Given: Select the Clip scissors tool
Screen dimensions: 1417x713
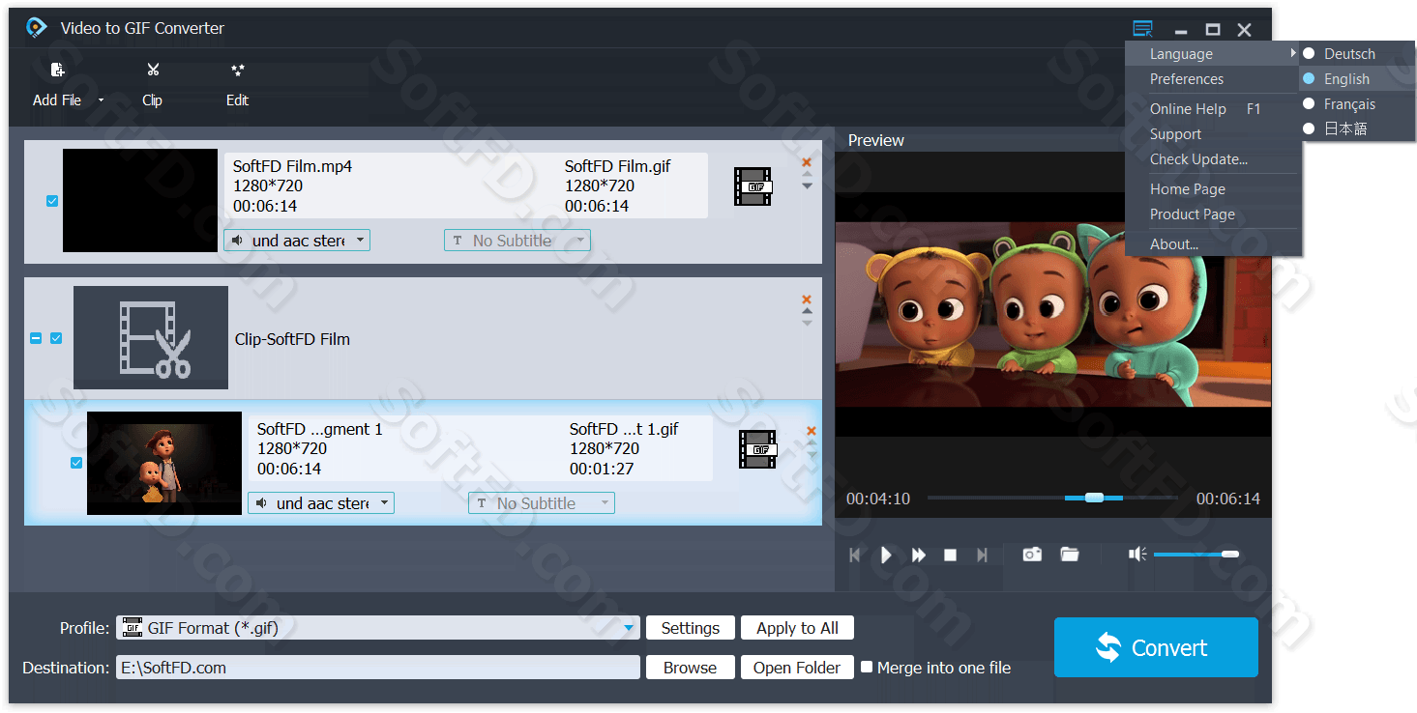Looking at the screenshot, I should click(153, 70).
